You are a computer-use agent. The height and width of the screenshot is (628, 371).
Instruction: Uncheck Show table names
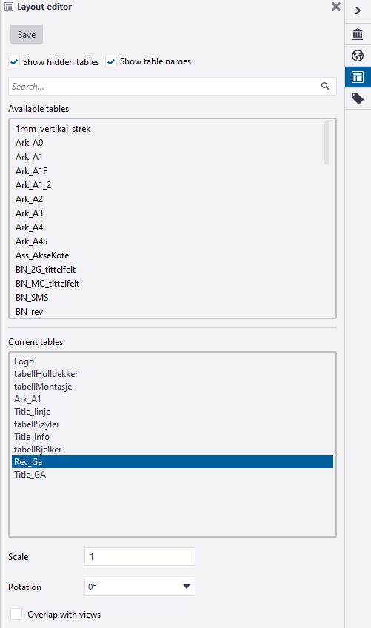pyautogui.click(x=111, y=61)
